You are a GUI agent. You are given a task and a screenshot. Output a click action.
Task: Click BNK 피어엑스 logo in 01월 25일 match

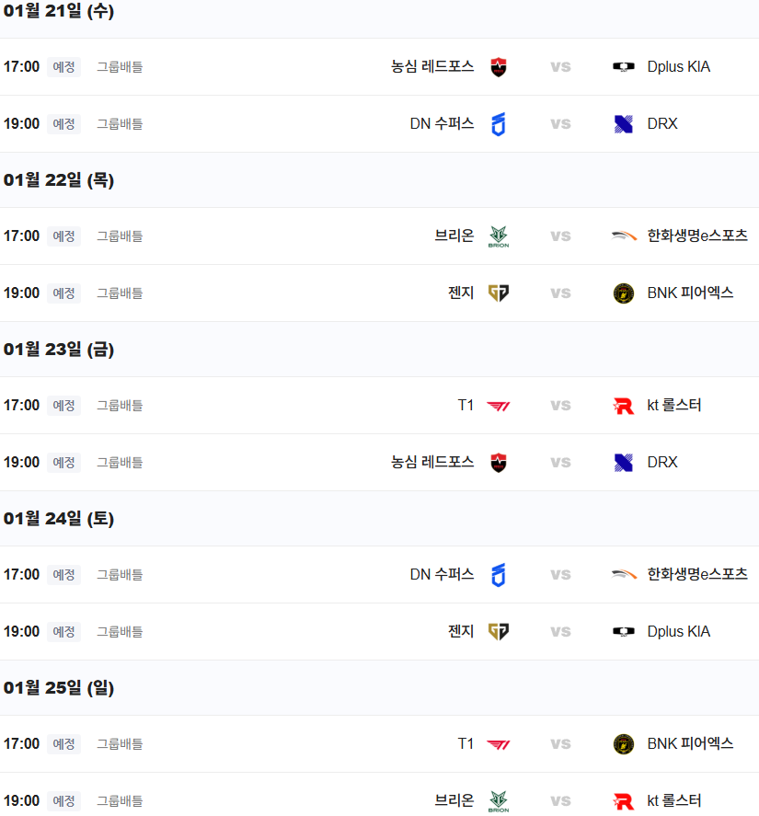[x=624, y=744]
